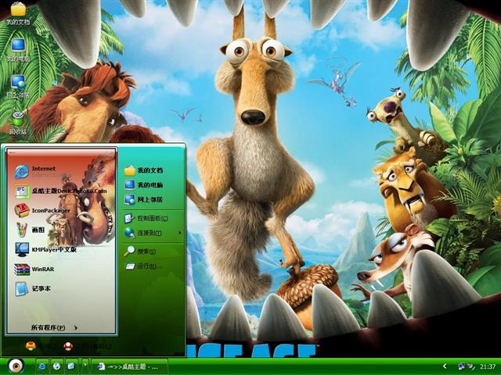Expand the 连接到(T) submenu
The width and height of the screenshot is (501, 375).
pos(153,233)
